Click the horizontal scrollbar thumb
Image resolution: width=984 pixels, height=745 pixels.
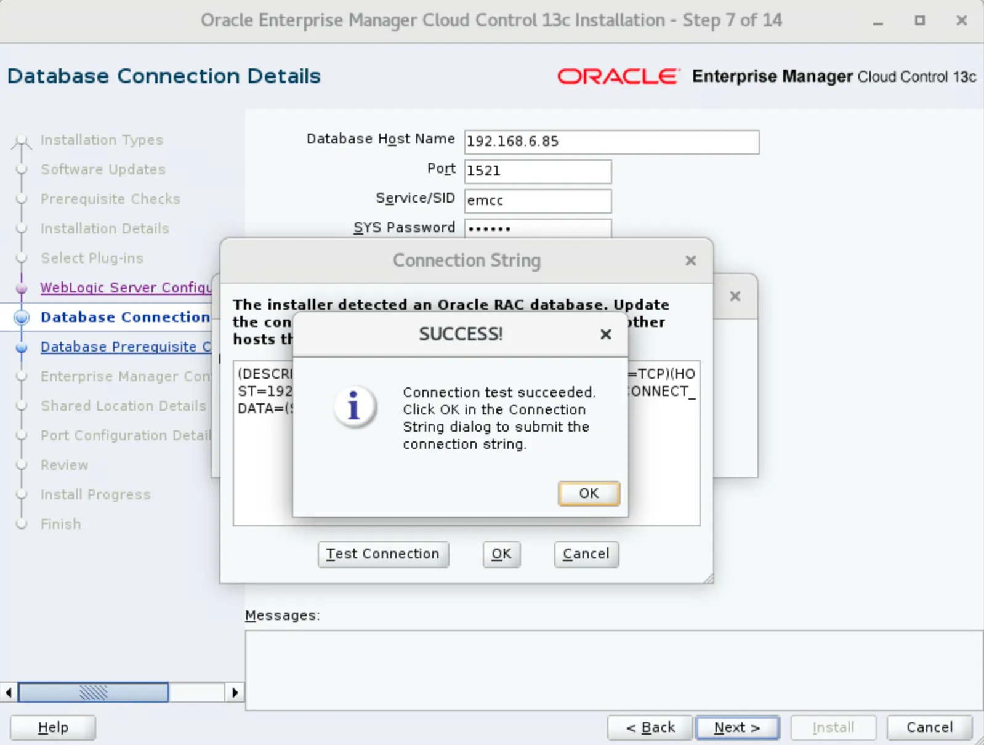[93, 692]
